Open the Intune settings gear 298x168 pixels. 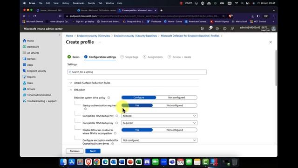(217, 28)
